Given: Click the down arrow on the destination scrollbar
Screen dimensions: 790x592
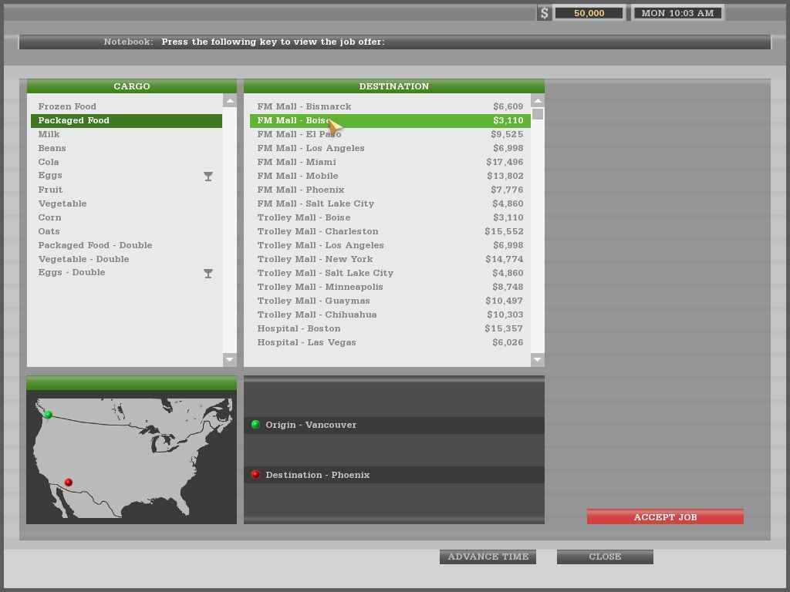Looking at the screenshot, I should tap(537, 360).
